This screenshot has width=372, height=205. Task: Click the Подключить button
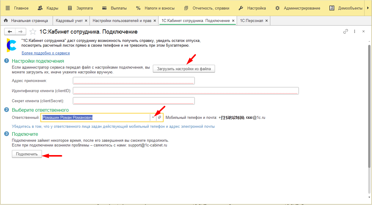[x=27, y=154]
